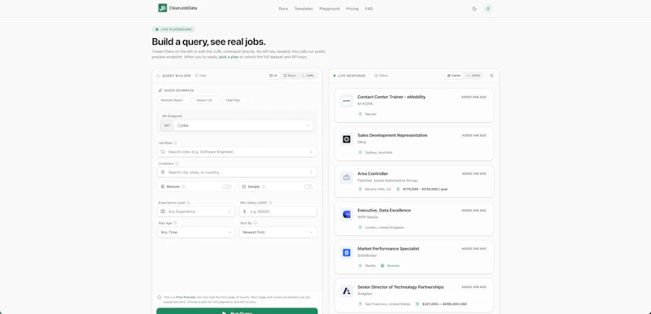Apply the High Pay quick example

235,100
